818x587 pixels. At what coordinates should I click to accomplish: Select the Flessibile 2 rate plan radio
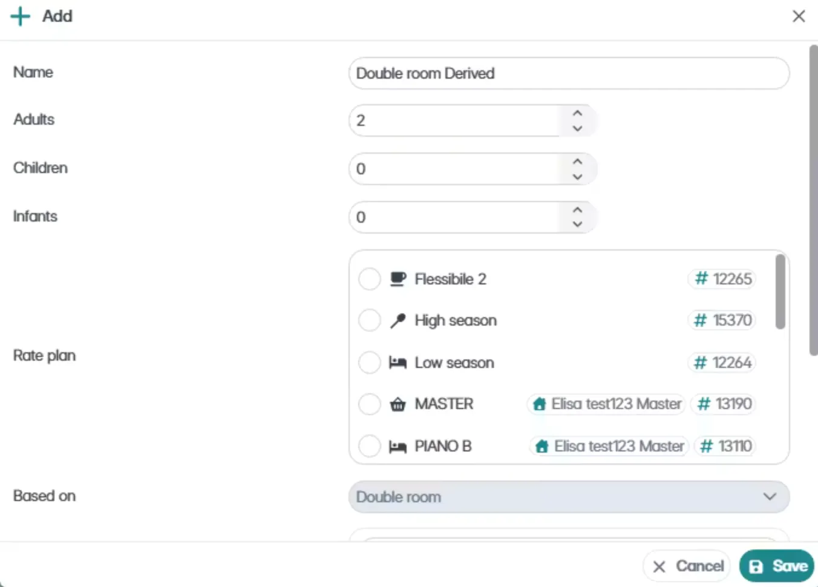369,280
